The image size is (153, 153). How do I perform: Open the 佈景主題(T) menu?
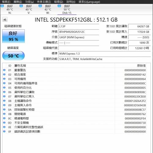pyautogui.click(x=44, y=2)
